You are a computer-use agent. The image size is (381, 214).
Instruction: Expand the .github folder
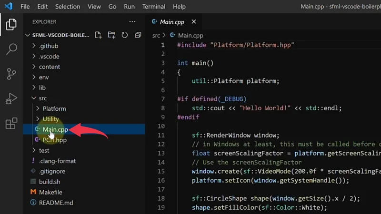[48, 46]
